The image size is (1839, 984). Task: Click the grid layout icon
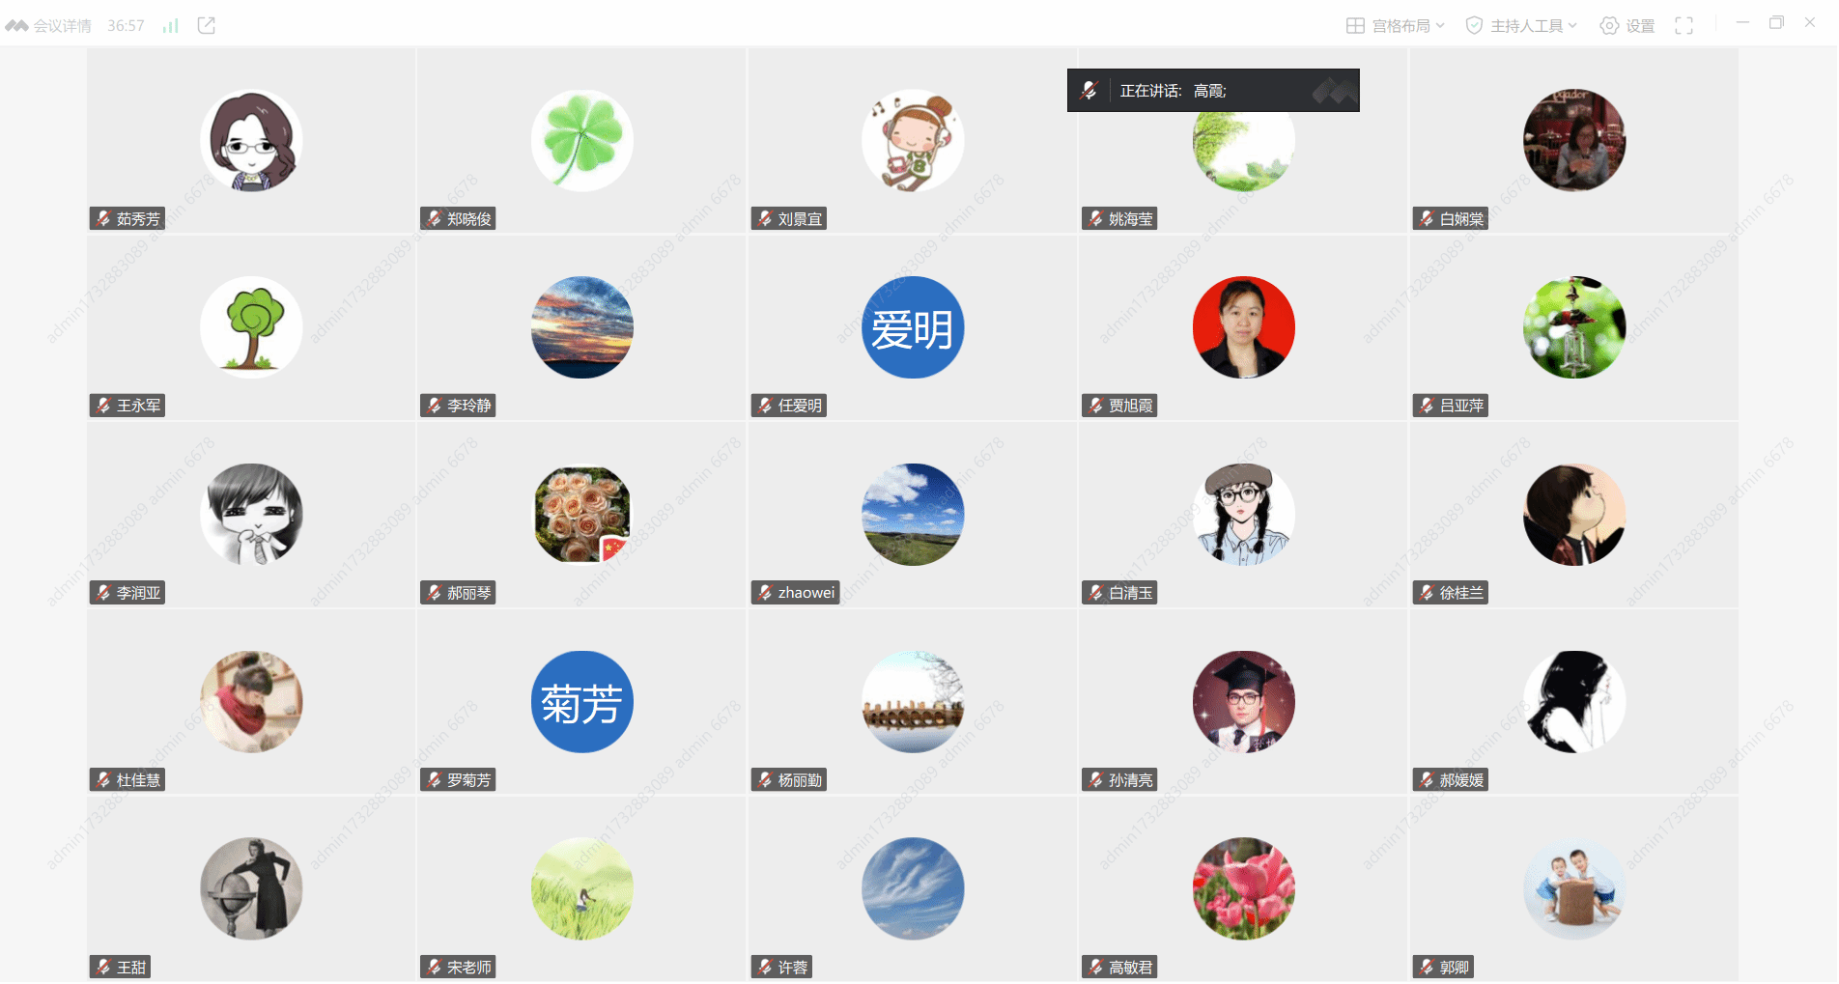tap(1355, 26)
